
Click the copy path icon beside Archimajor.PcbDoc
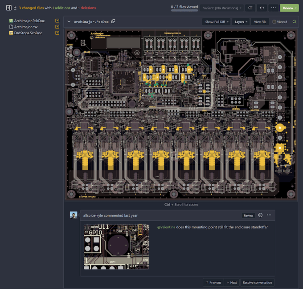[113, 21]
